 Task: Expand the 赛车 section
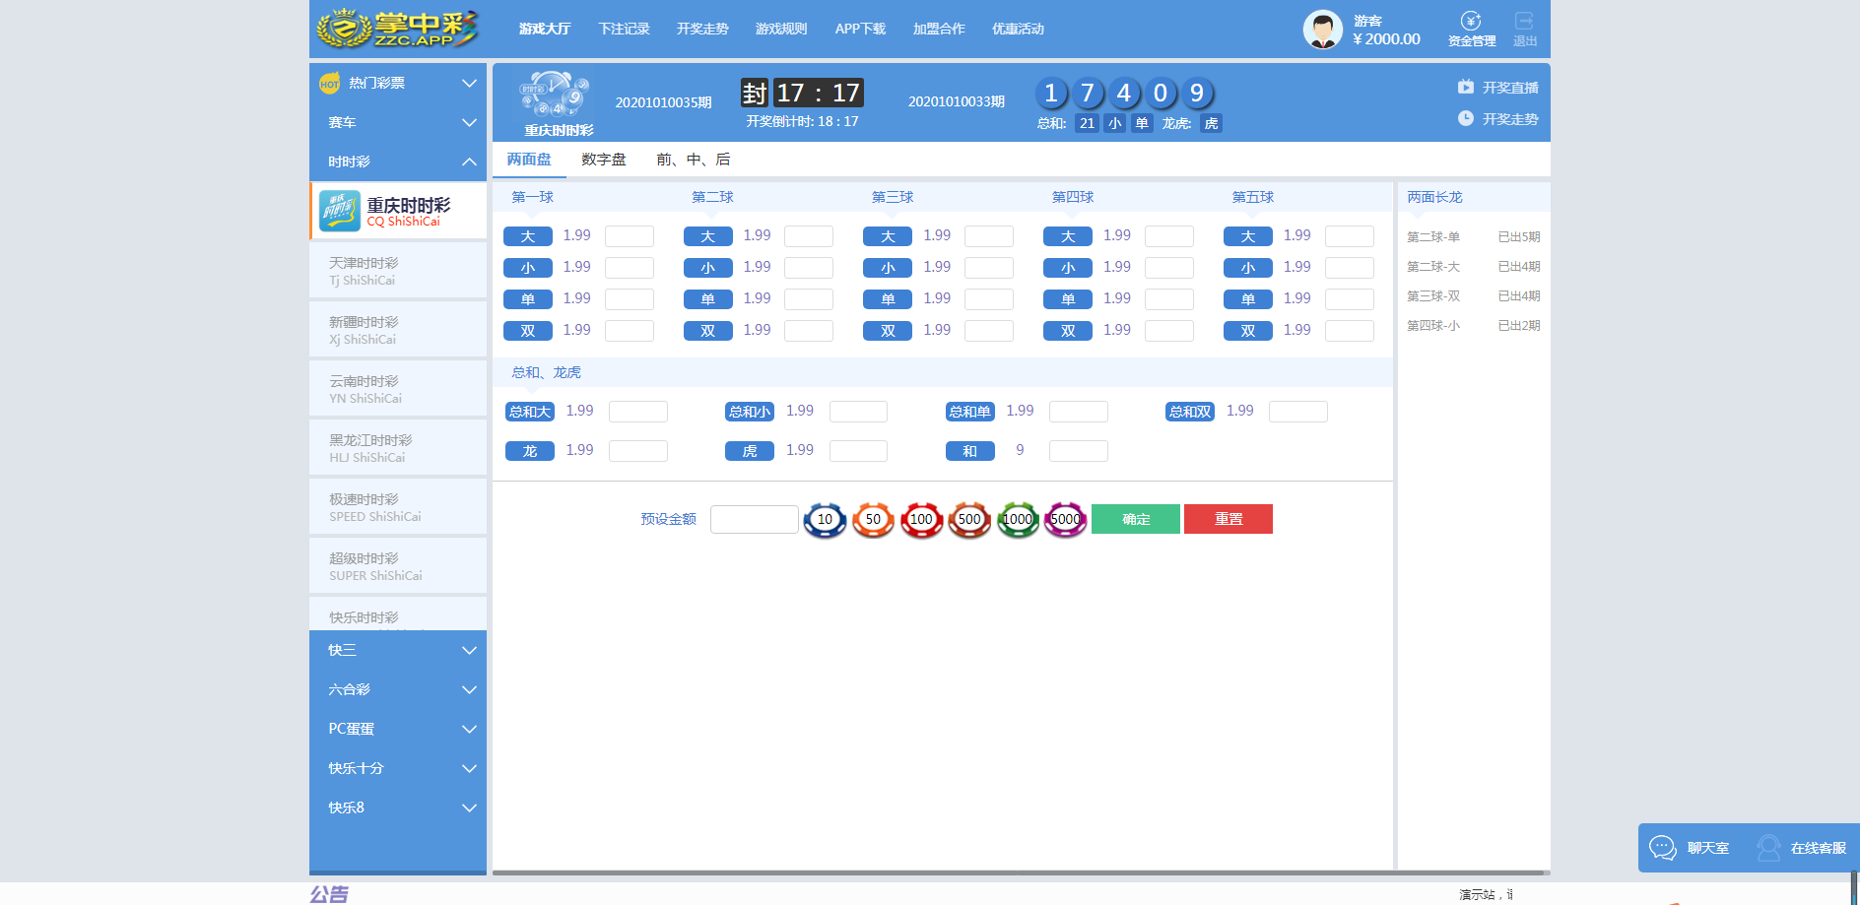(x=398, y=122)
